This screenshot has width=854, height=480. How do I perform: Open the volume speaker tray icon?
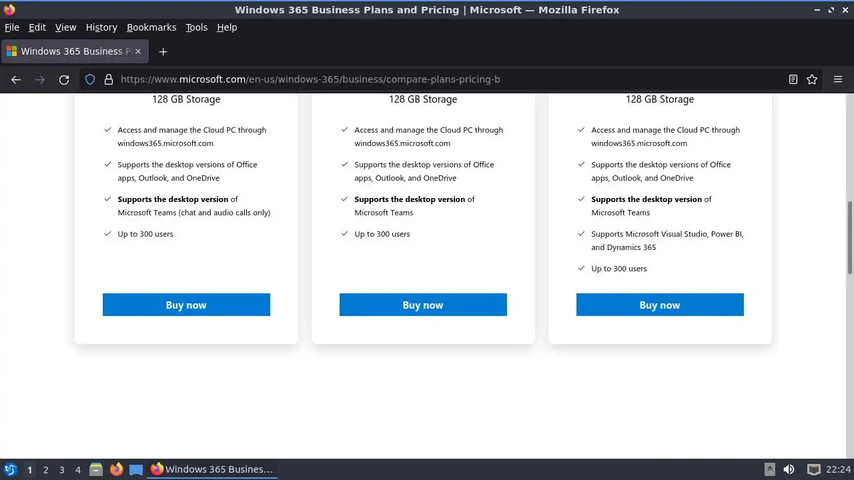click(x=789, y=469)
